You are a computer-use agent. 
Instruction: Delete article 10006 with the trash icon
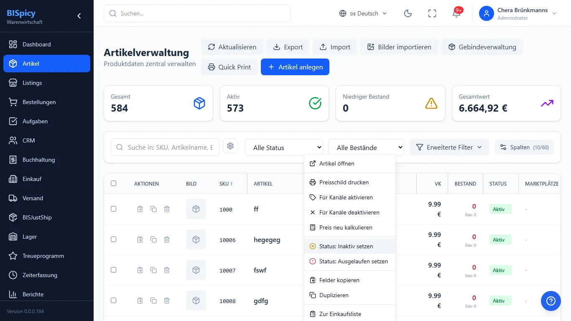[x=167, y=239]
